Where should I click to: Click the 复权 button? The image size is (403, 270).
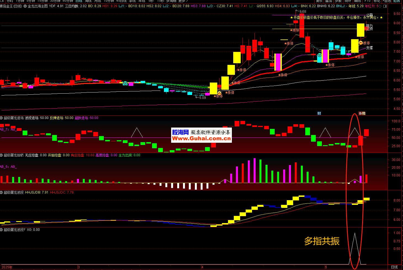click(x=319, y=1)
